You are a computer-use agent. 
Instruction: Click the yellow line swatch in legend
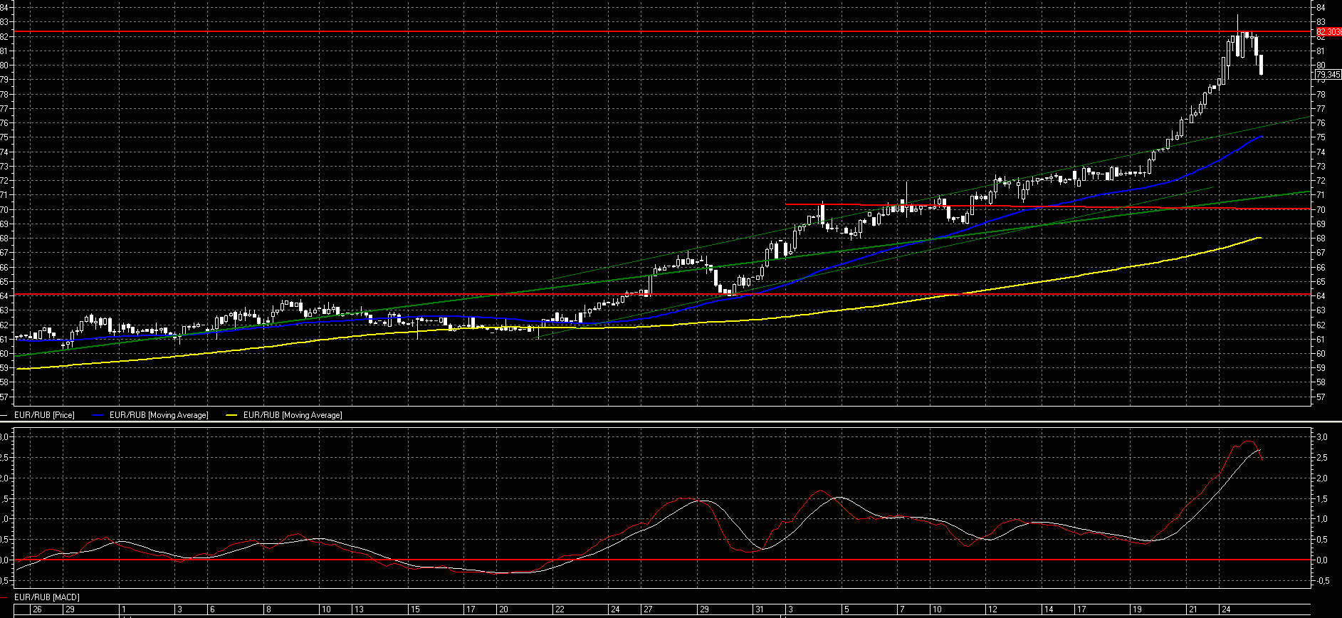pos(231,415)
